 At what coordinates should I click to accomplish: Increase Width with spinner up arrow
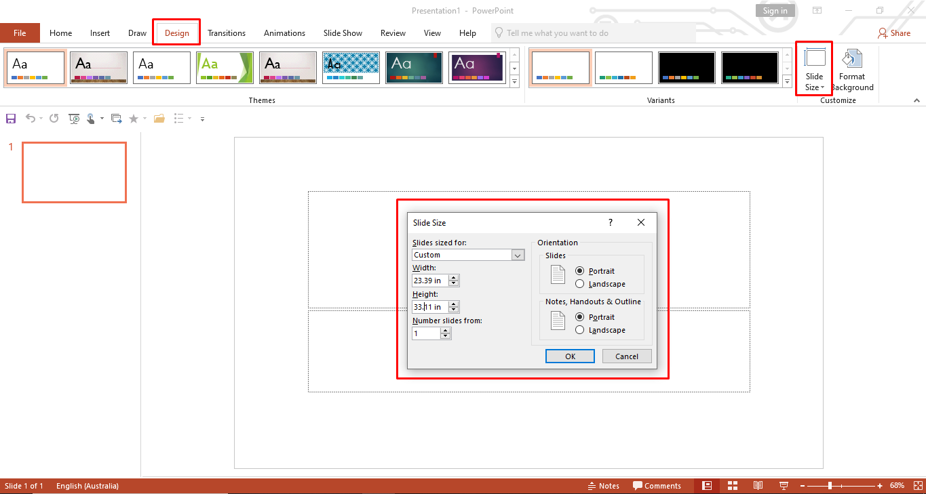454,278
